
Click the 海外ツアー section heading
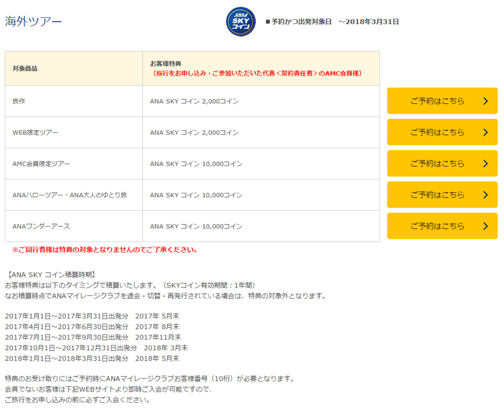tap(33, 22)
